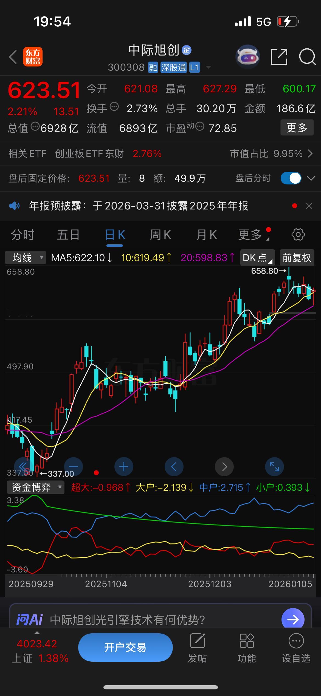The image size is (321, 696).
Task: Open the 均线 indicator dropdown
Action: point(26,258)
